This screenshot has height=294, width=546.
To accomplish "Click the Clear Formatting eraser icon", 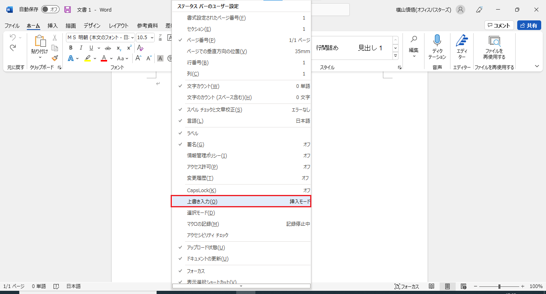I will [x=140, y=48].
